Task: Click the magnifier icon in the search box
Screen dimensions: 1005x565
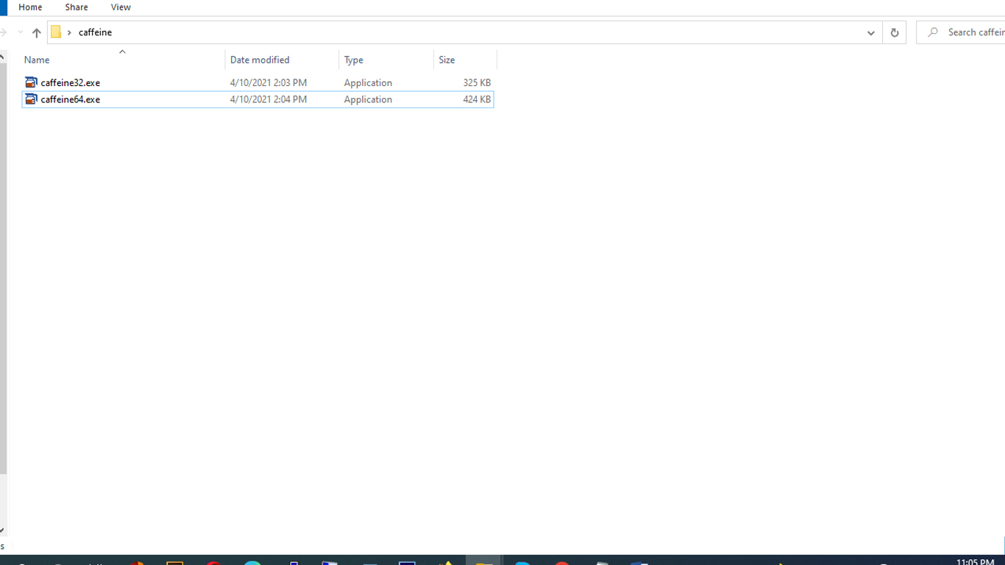Action: click(x=933, y=32)
